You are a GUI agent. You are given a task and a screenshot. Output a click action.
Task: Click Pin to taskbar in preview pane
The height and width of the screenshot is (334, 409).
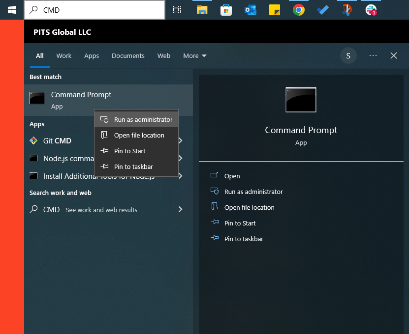[244, 239]
